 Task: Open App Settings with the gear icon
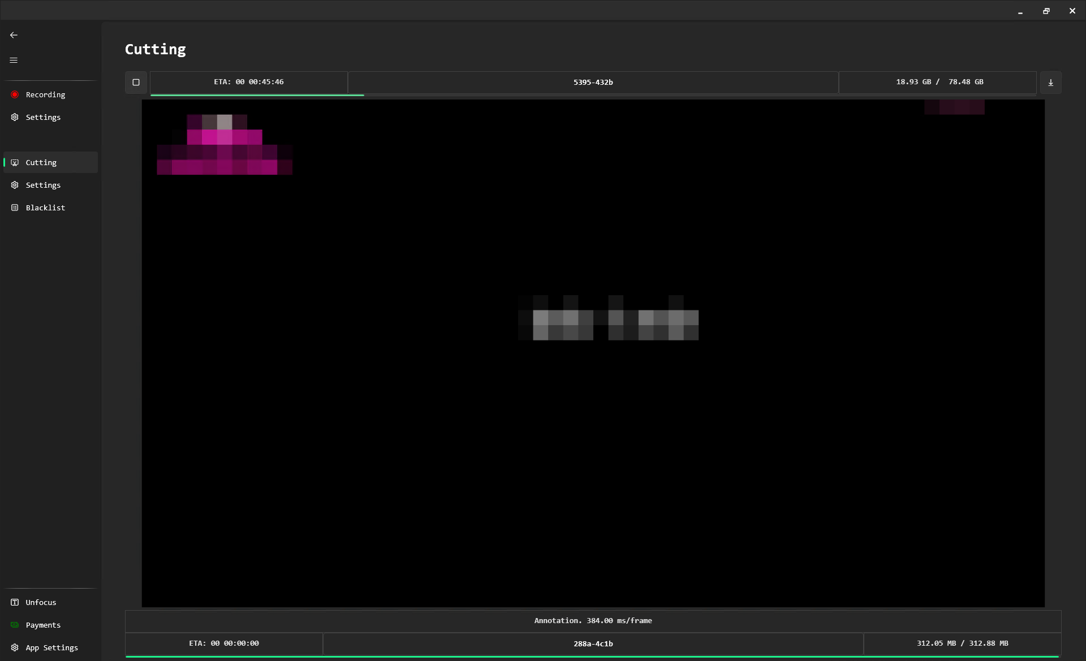coord(15,647)
